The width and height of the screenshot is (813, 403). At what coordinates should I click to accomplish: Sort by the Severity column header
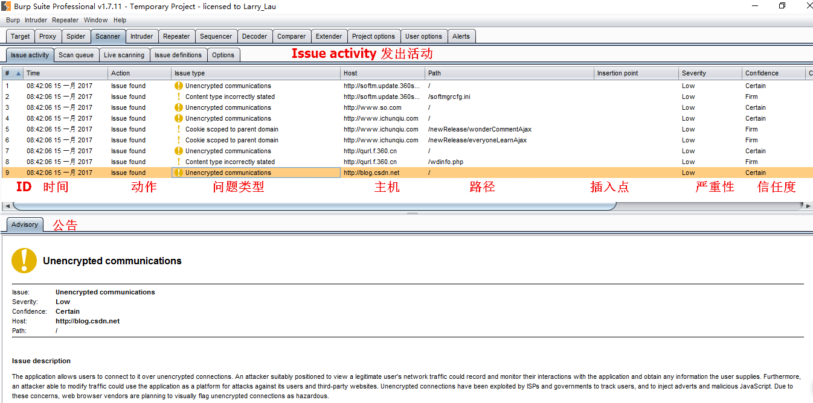click(x=710, y=73)
